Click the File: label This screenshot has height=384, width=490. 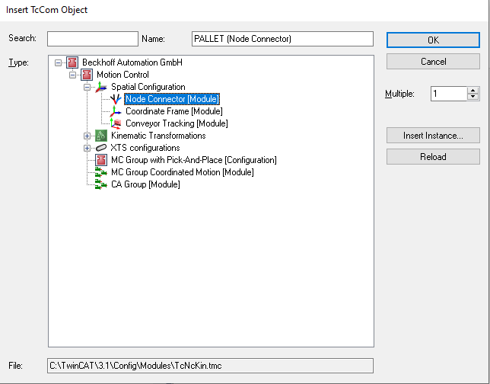tap(15, 366)
